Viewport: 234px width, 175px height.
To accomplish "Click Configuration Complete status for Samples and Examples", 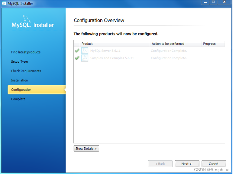I will coord(169,58).
